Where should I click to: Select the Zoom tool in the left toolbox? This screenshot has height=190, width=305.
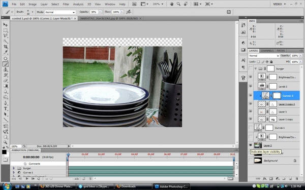click(x=6, y=142)
